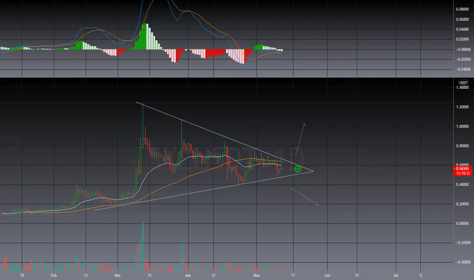Click the 1.20000 price scale label
The width and height of the screenshot is (474, 280).
click(x=462, y=107)
